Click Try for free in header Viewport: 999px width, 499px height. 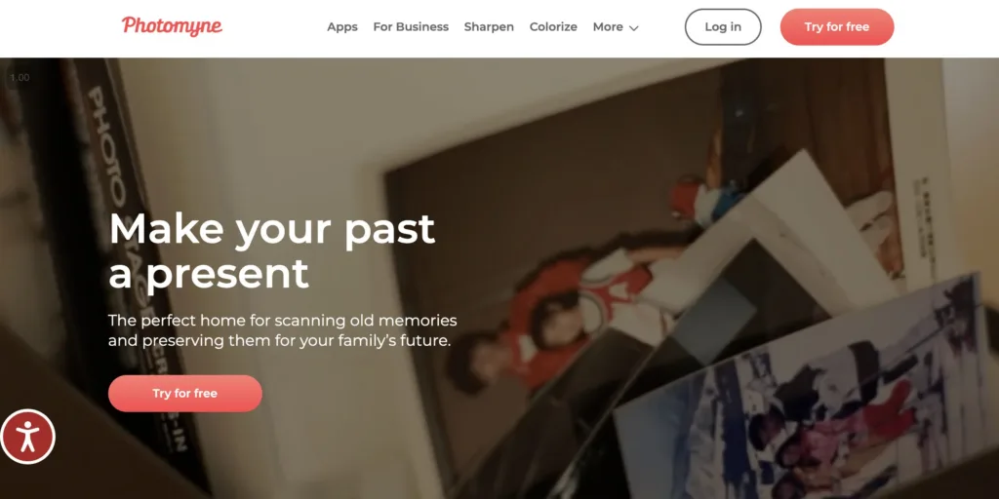point(836,26)
